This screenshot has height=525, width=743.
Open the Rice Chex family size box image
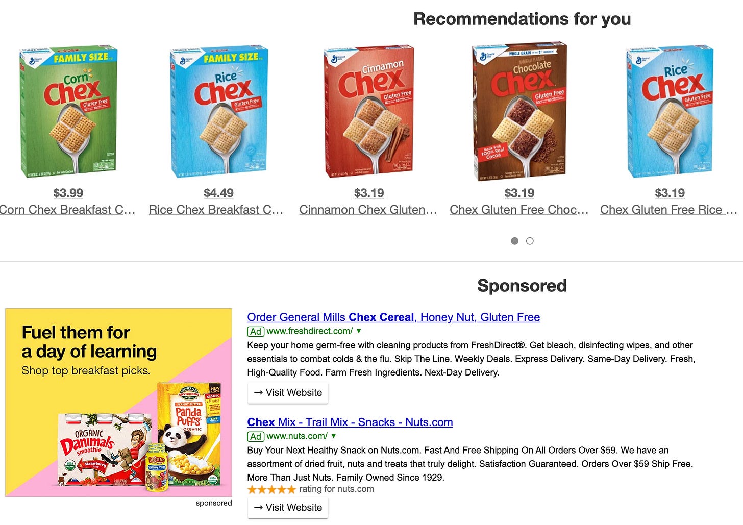219,112
